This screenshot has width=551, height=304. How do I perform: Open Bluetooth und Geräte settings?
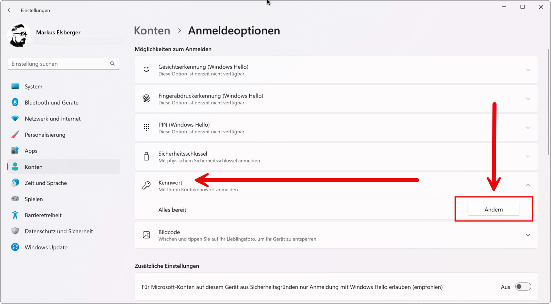(x=51, y=102)
